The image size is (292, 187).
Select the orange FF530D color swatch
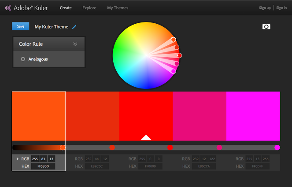(39, 116)
